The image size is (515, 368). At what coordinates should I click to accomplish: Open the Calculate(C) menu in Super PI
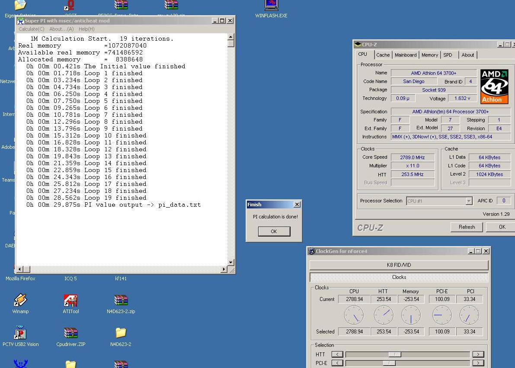click(x=31, y=29)
